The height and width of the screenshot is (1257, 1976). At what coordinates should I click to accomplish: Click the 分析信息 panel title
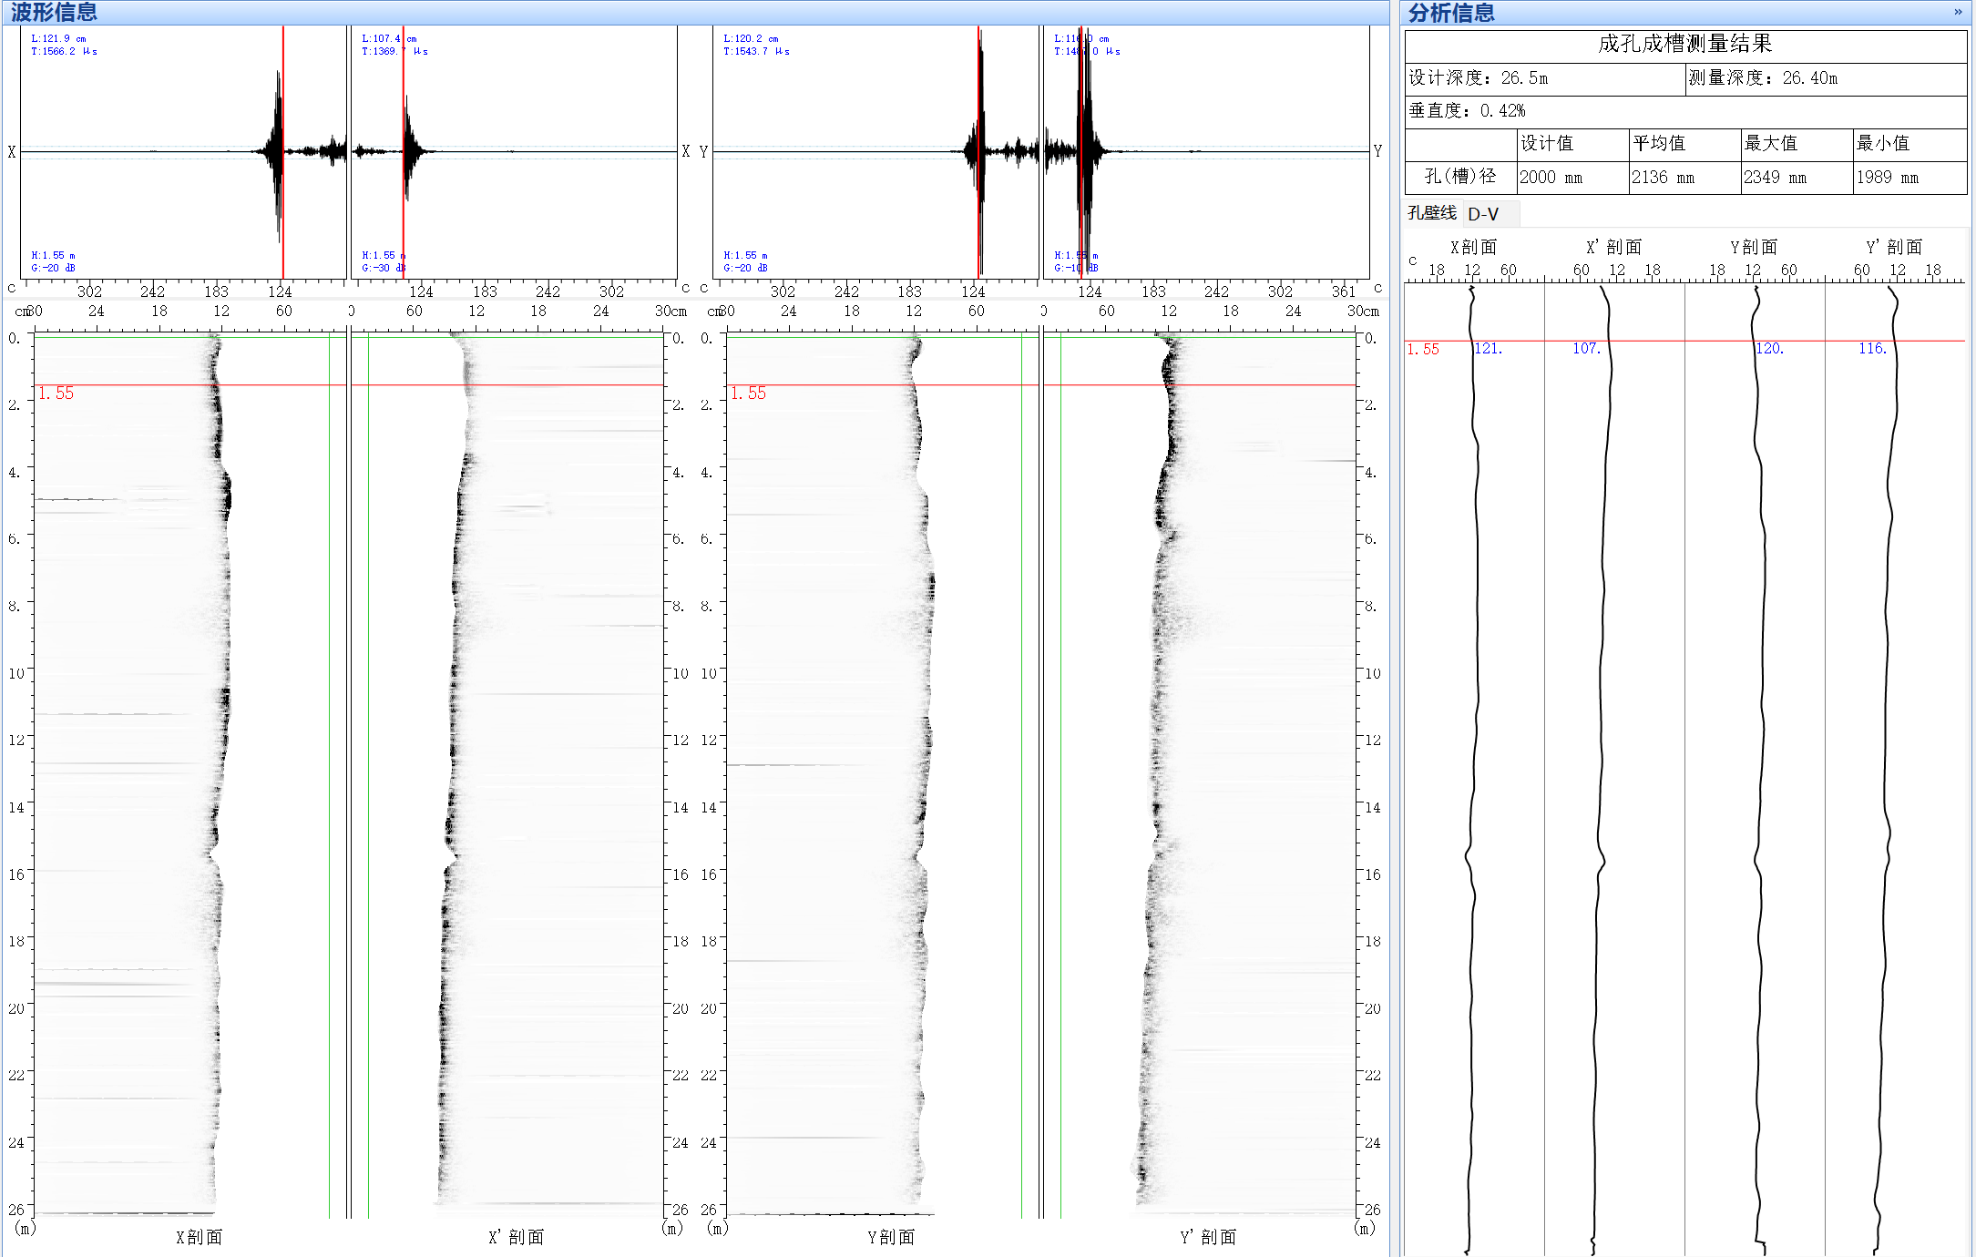point(1451,13)
